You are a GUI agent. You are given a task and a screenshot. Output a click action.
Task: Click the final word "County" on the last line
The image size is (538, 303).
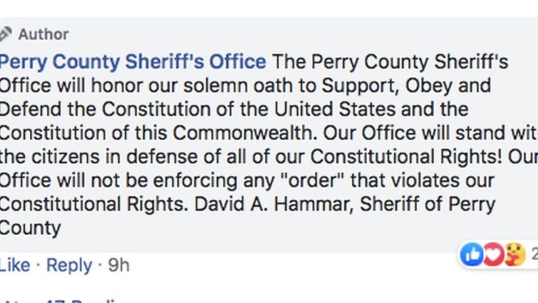coord(30,228)
